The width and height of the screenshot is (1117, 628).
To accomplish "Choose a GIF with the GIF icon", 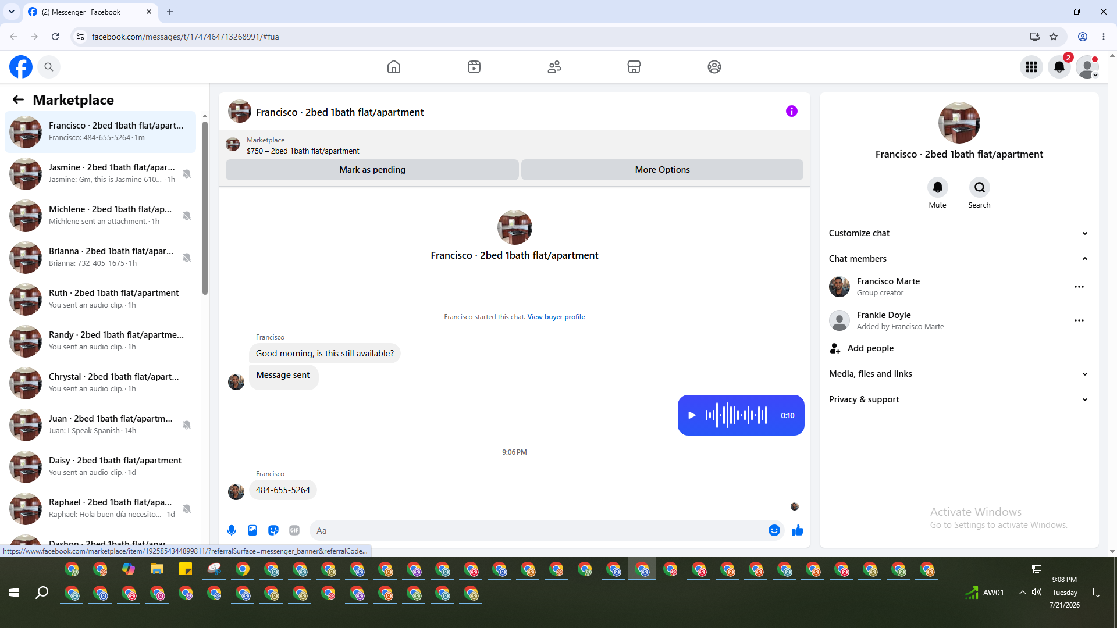I will 294,530.
